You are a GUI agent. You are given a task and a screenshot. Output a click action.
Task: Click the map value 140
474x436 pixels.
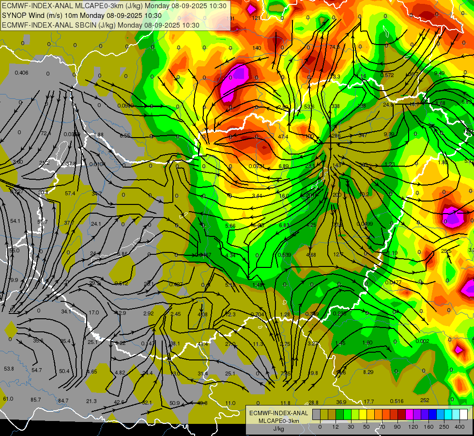257,48
